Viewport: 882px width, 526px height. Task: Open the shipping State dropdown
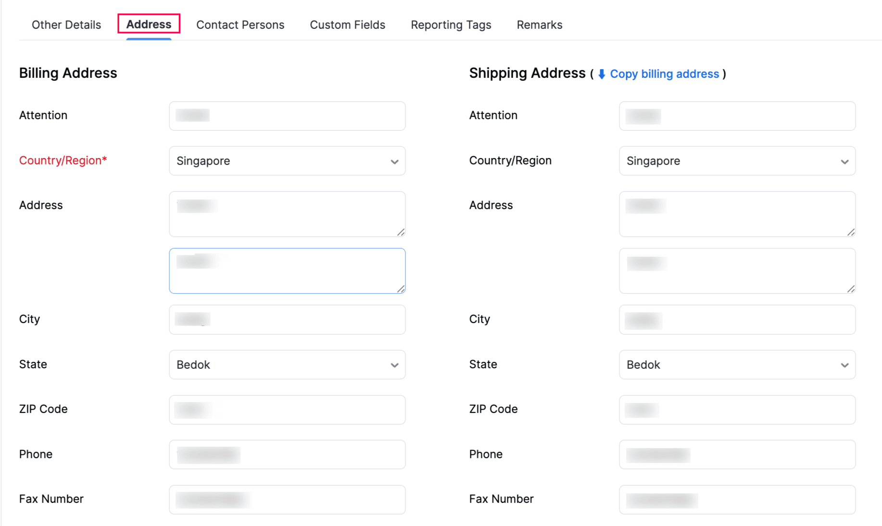click(x=737, y=365)
